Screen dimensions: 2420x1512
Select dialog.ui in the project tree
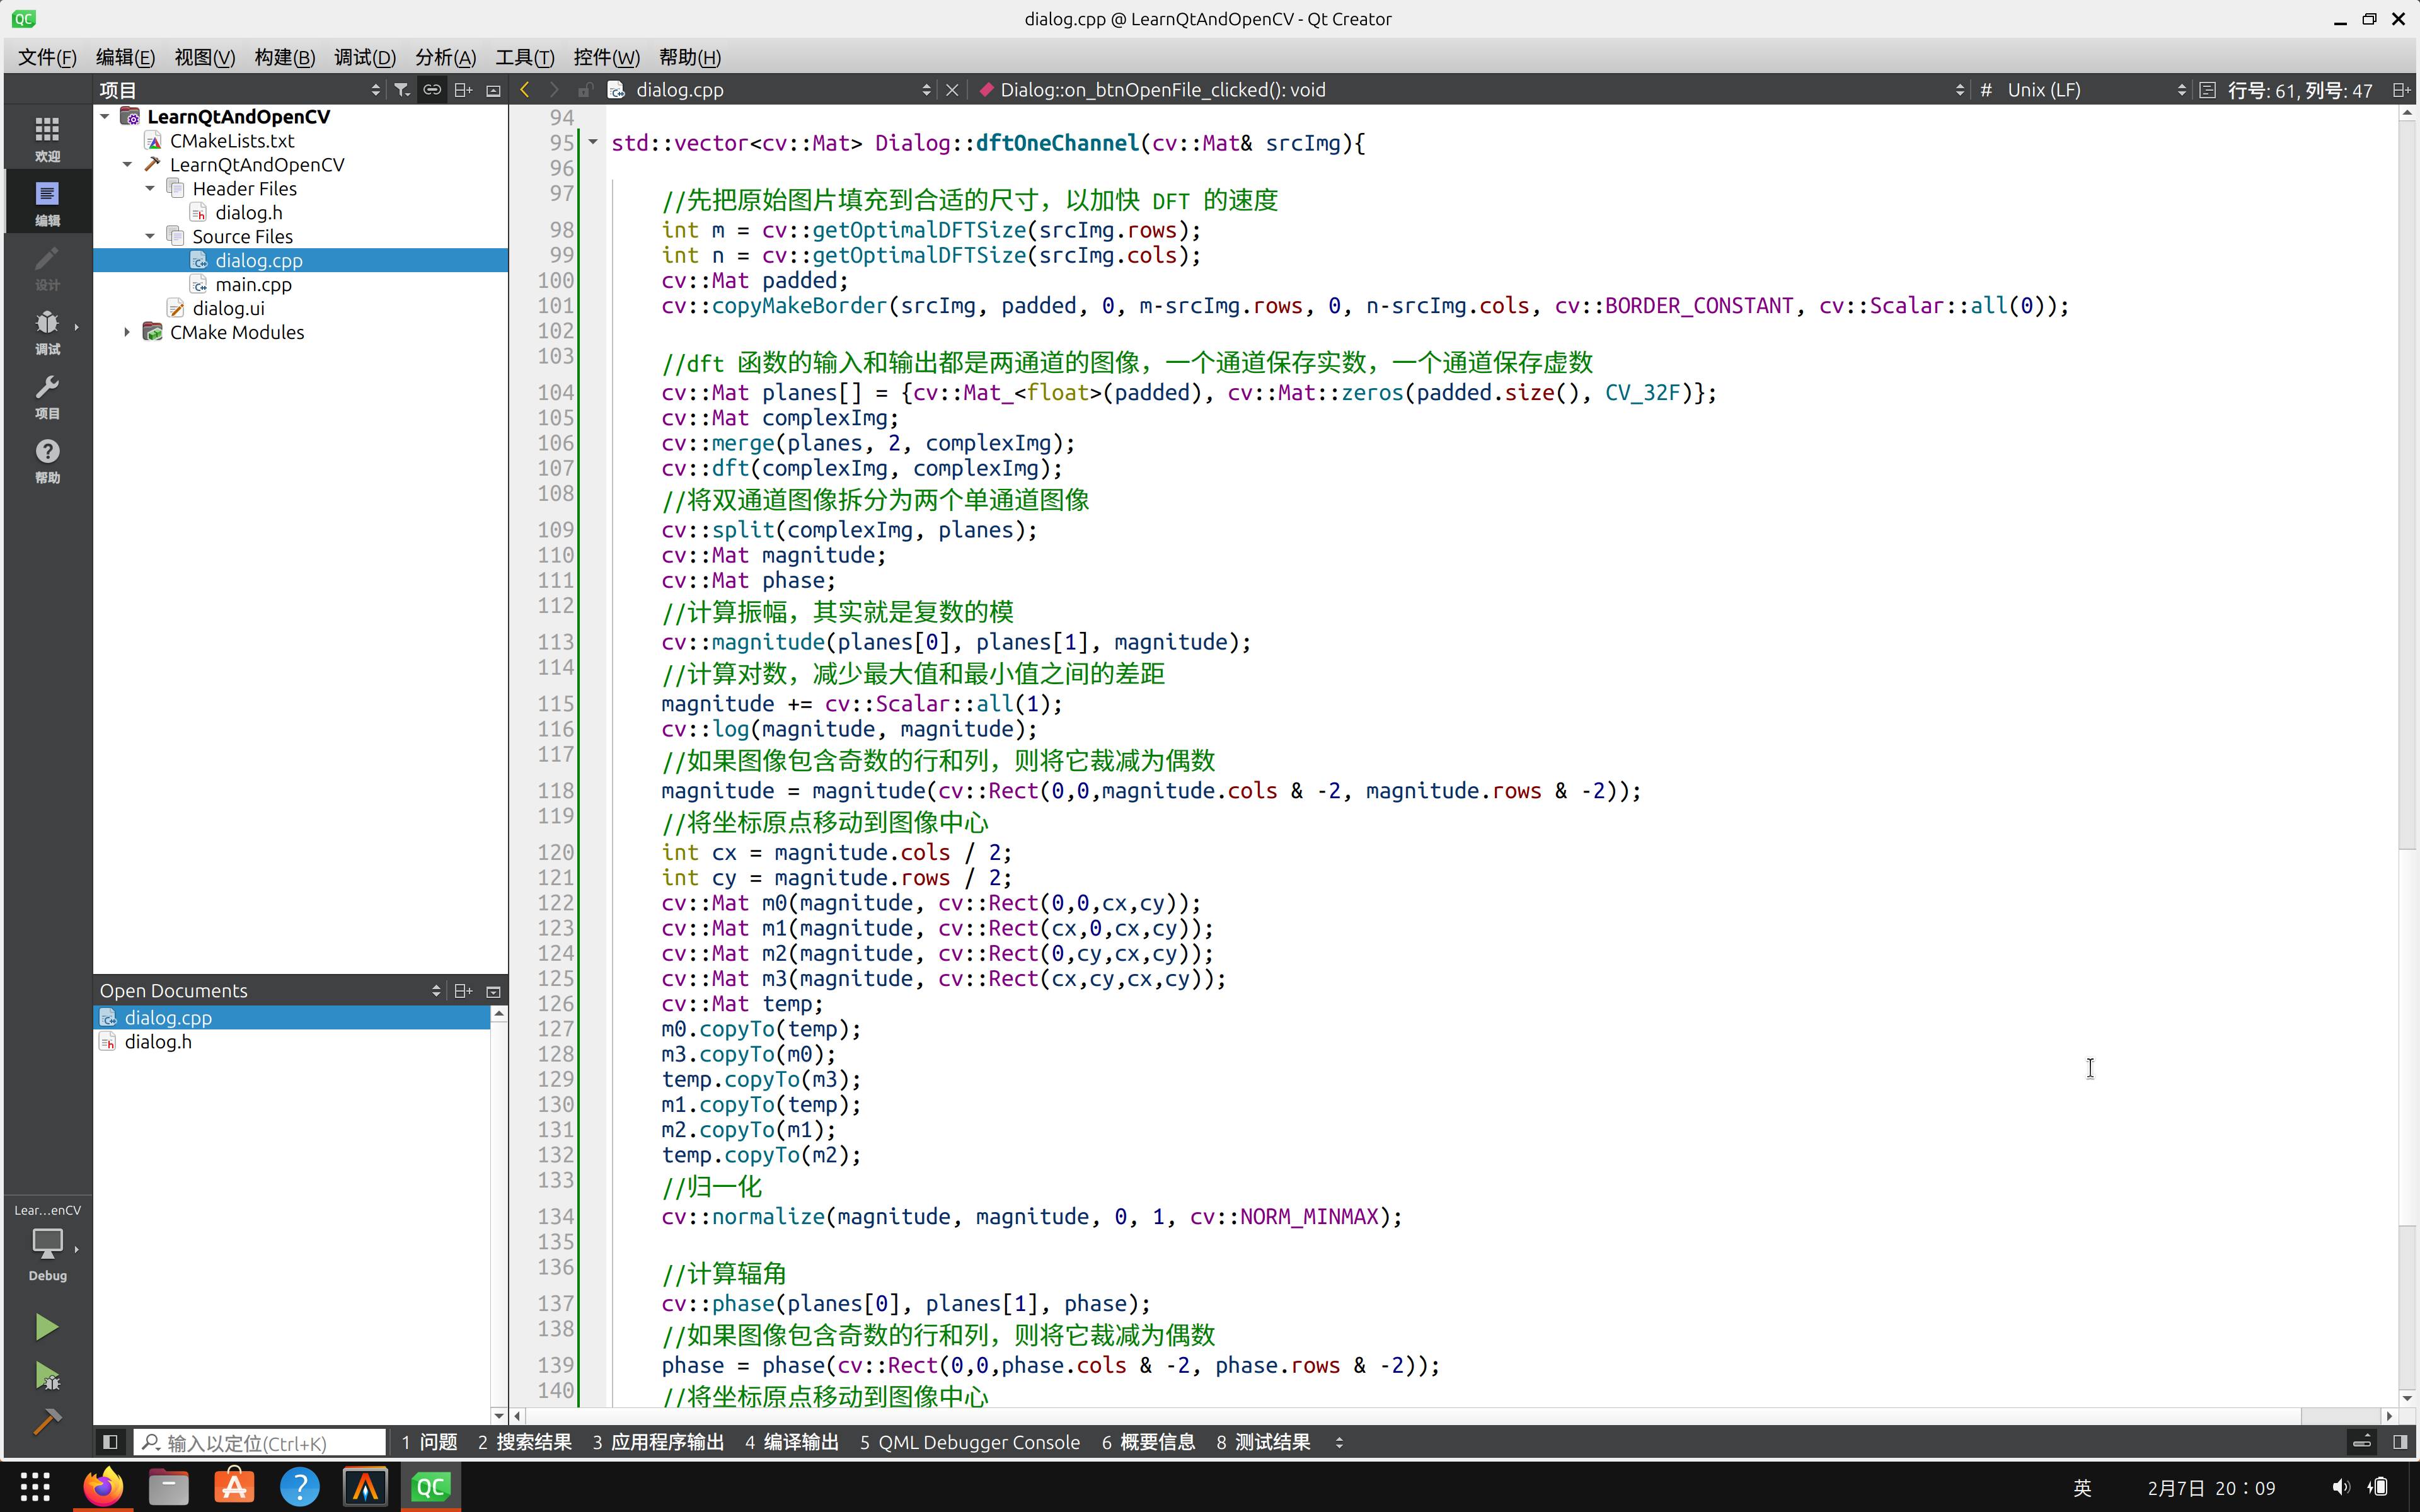coord(228,309)
